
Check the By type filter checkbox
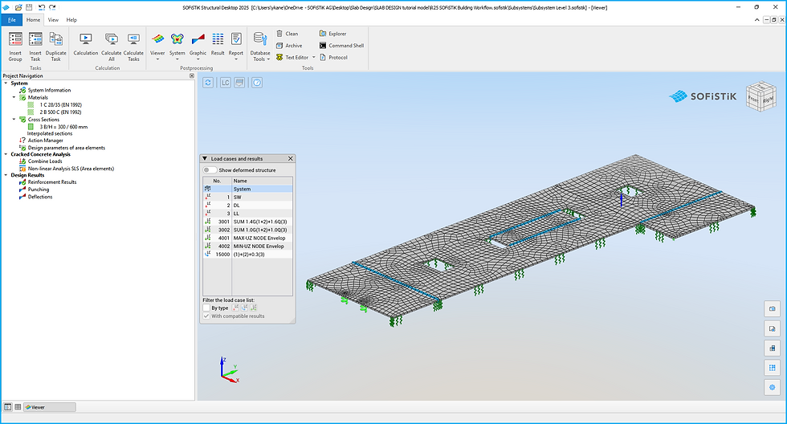[206, 308]
